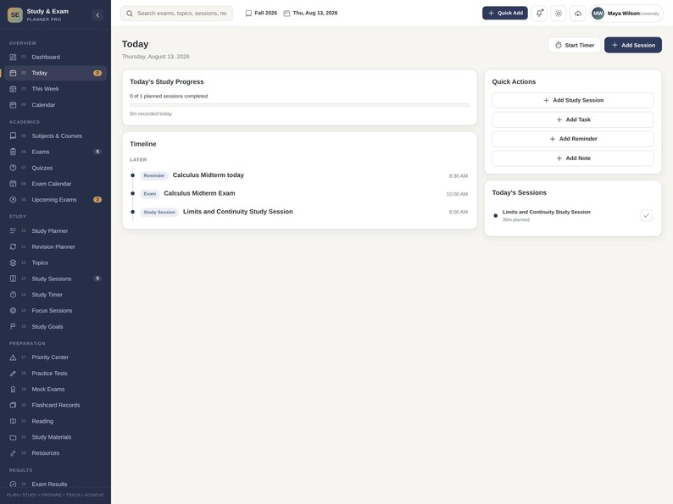Open the Thu, Aug 13, 2026 date picker

click(x=310, y=14)
